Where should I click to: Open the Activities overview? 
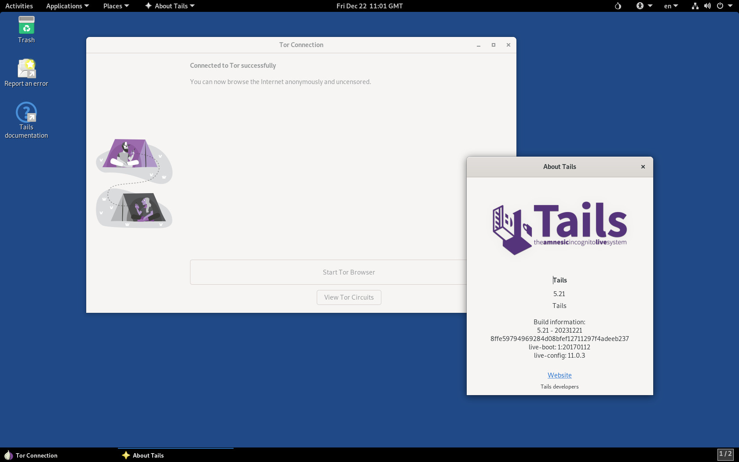(19, 6)
